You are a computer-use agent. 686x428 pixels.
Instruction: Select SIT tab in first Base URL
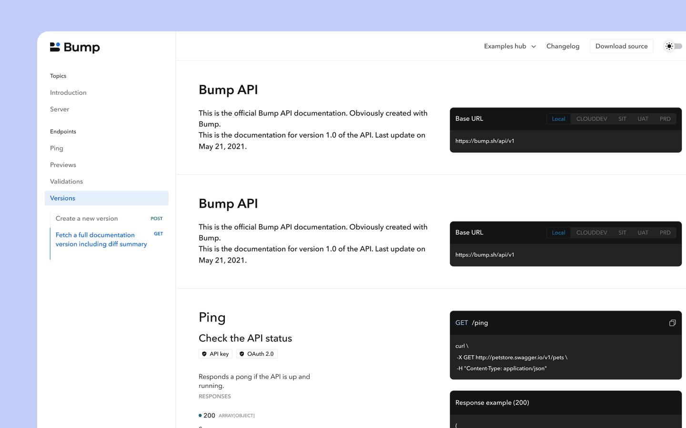click(x=622, y=119)
